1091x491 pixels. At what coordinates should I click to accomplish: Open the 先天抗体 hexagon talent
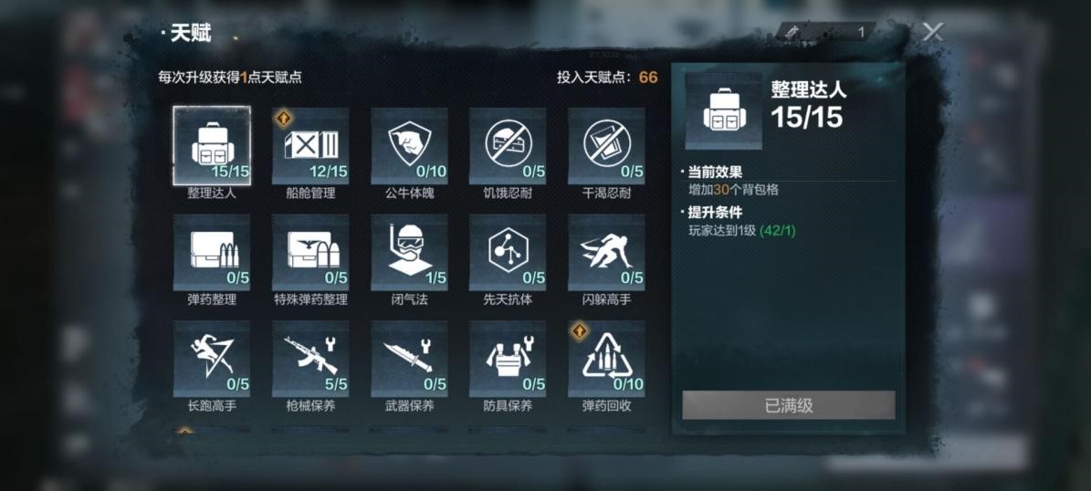click(x=508, y=253)
